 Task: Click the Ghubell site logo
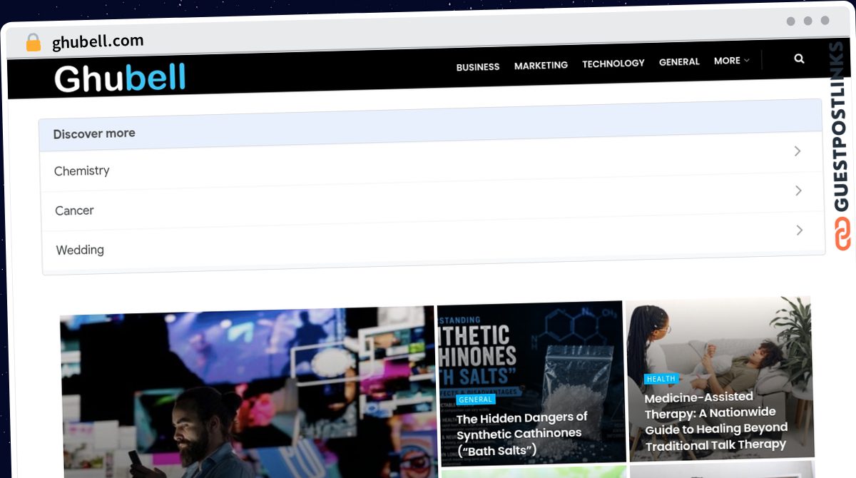tap(120, 79)
